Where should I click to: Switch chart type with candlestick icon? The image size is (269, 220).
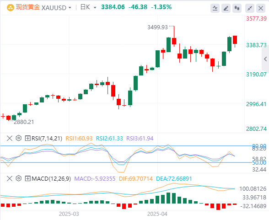tap(237, 8)
